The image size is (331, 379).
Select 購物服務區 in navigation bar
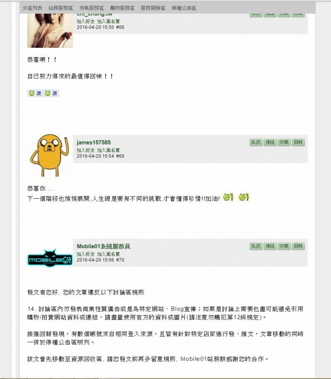coord(122,8)
